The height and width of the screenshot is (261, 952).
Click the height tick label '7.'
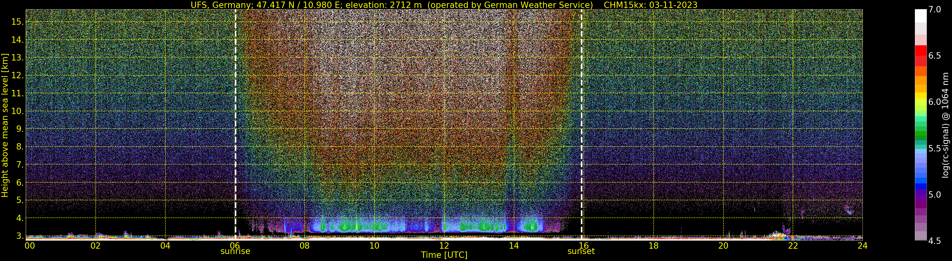pos(20,164)
